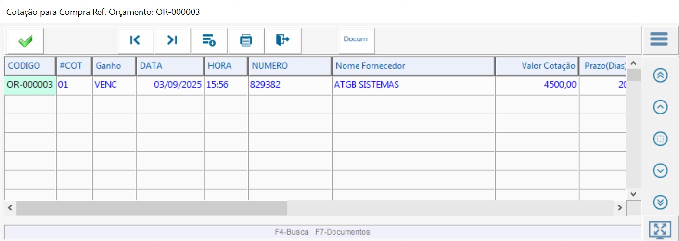Add a new quotation line
Image resolution: width=679 pixels, height=241 pixels.
209,40
